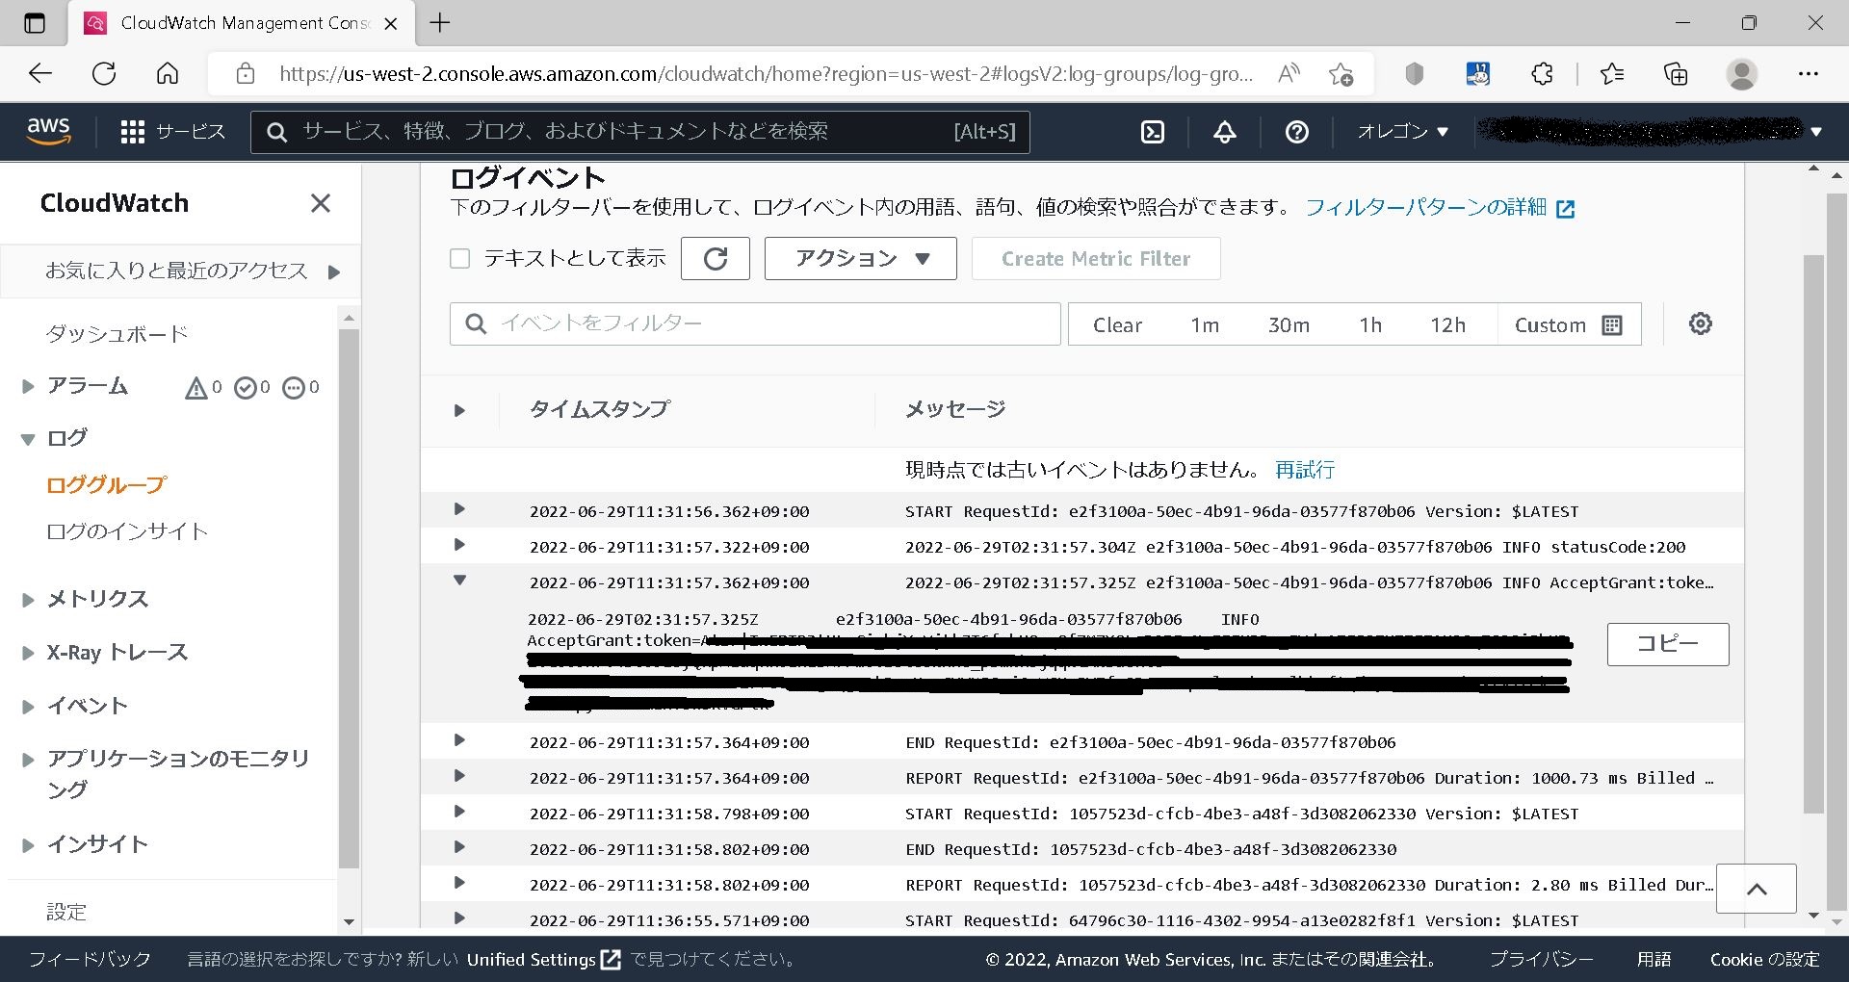Click the 再試行 retry link
Screen dimensions: 1849x982
[x=1305, y=469]
